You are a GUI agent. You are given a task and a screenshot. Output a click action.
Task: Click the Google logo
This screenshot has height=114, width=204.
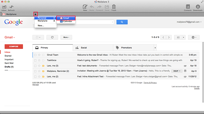13,22
